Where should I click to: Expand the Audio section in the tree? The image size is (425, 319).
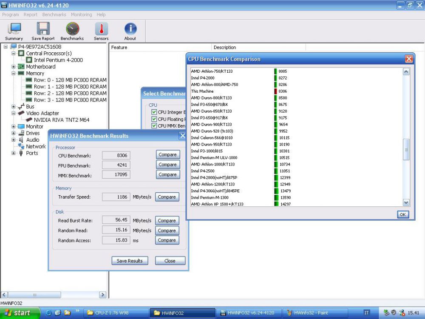pyautogui.click(x=13, y=140)
